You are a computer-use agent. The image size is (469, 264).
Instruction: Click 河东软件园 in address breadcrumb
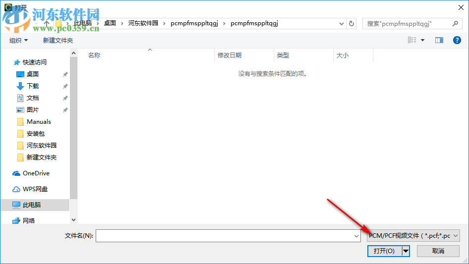pyautogui.click(x=143, y=23)
